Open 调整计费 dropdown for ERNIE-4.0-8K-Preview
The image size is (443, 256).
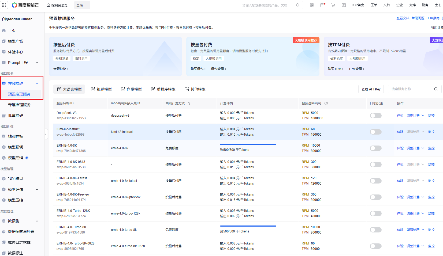(x=415, y=197)
